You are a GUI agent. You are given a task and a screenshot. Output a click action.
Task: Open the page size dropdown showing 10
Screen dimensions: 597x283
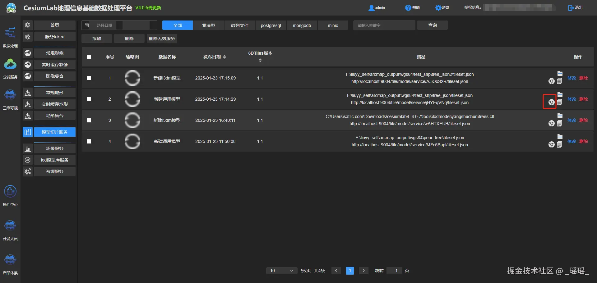[x=281, y=271]
